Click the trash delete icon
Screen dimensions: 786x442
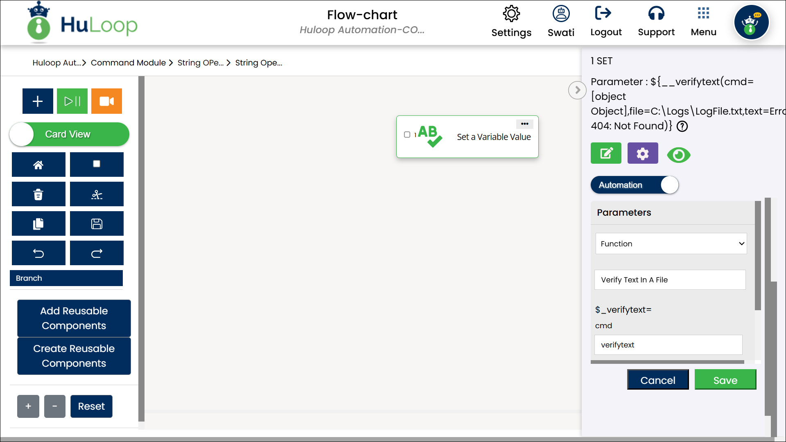click(x=38, y=194)
